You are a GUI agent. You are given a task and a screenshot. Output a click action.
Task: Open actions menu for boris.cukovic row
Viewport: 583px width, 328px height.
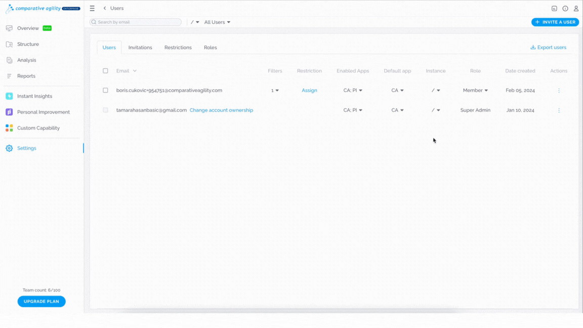[559, 91]
